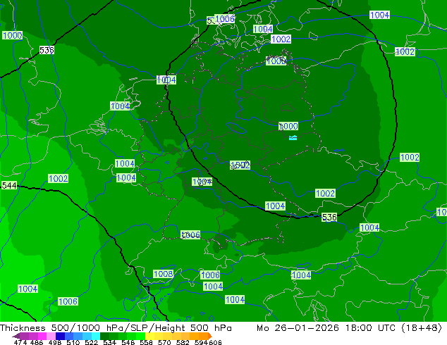Click legend value '498'
This screenshot has width=447, height=345.
click(54, 342)
